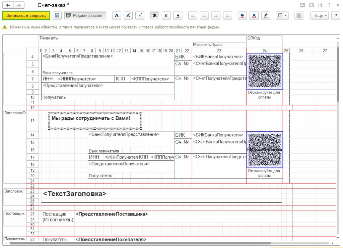Screen dimensions: 343x248
Task: Select the Заголовок area name next to row 23
Action: (13, 191)
